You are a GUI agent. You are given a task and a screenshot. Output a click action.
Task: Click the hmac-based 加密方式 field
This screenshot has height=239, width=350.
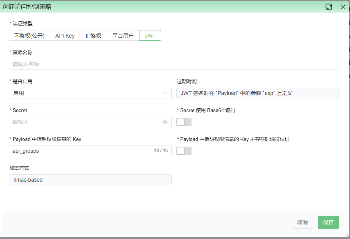(90, 180)
